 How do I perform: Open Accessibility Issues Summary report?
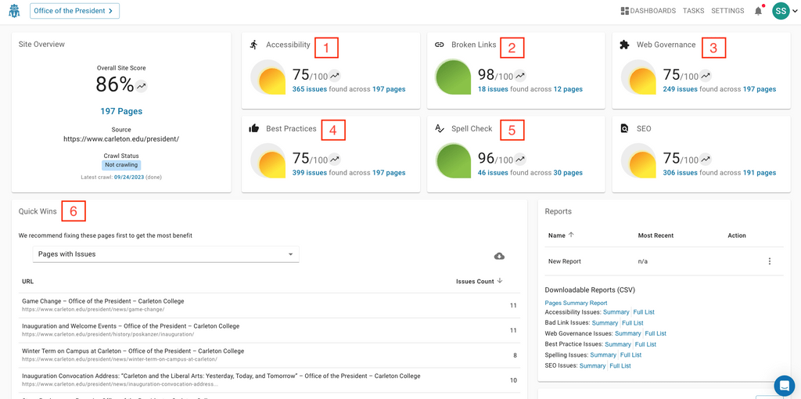(616, 312)
